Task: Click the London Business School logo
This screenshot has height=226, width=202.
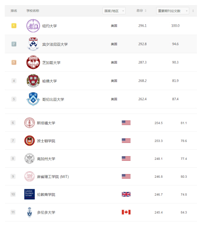Action: click(29, 194)
